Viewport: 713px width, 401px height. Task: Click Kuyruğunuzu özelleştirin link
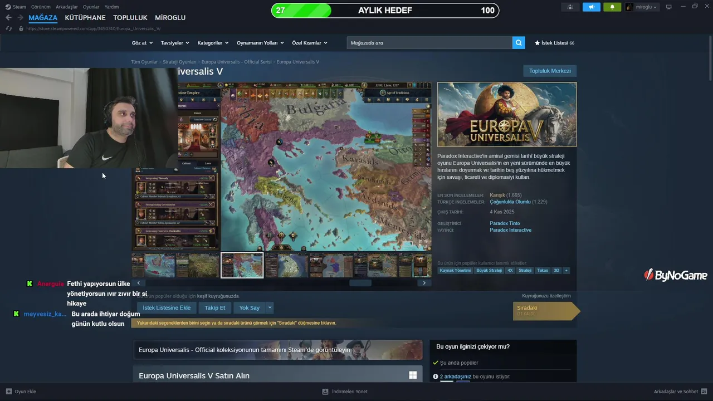coord(546,296)
